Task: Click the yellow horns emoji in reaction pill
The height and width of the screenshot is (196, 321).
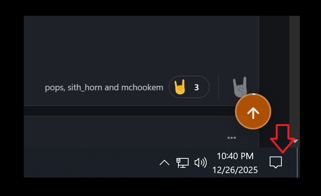Action: coord(180,87)
